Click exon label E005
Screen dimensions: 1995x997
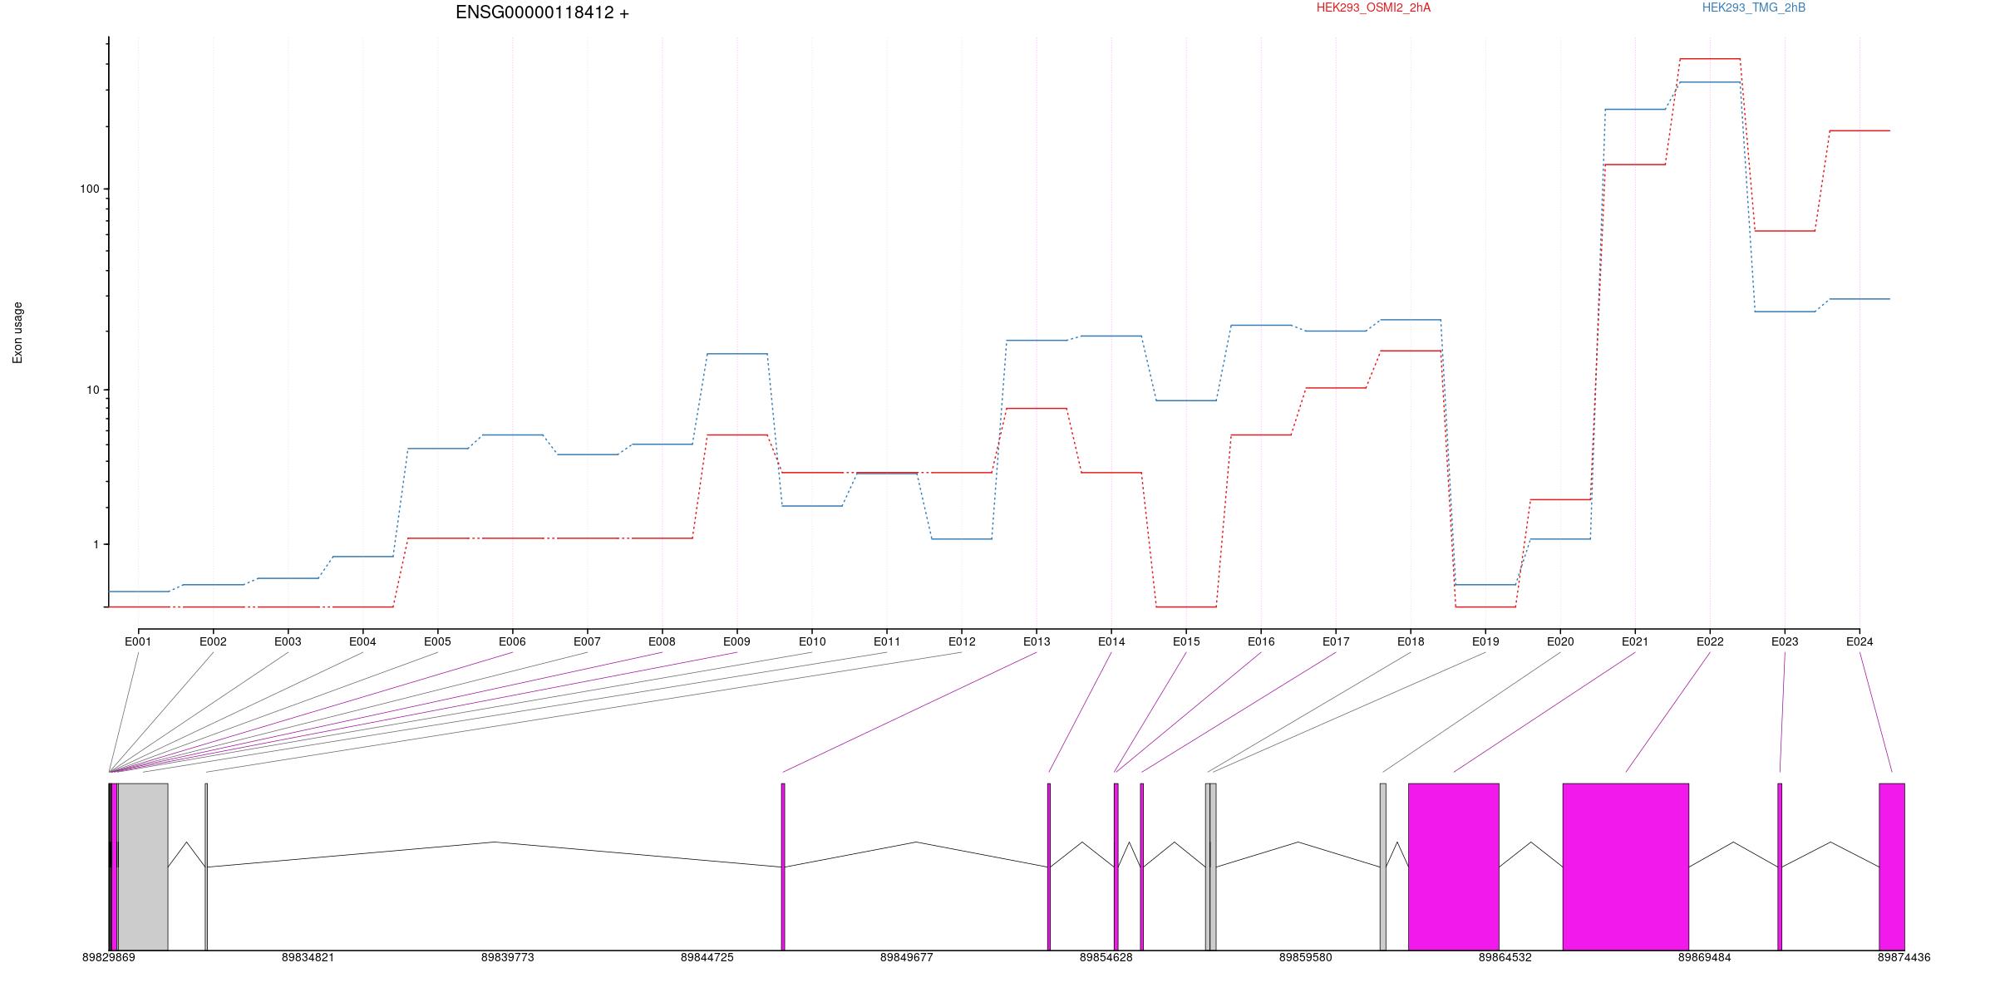pos(437,641)
